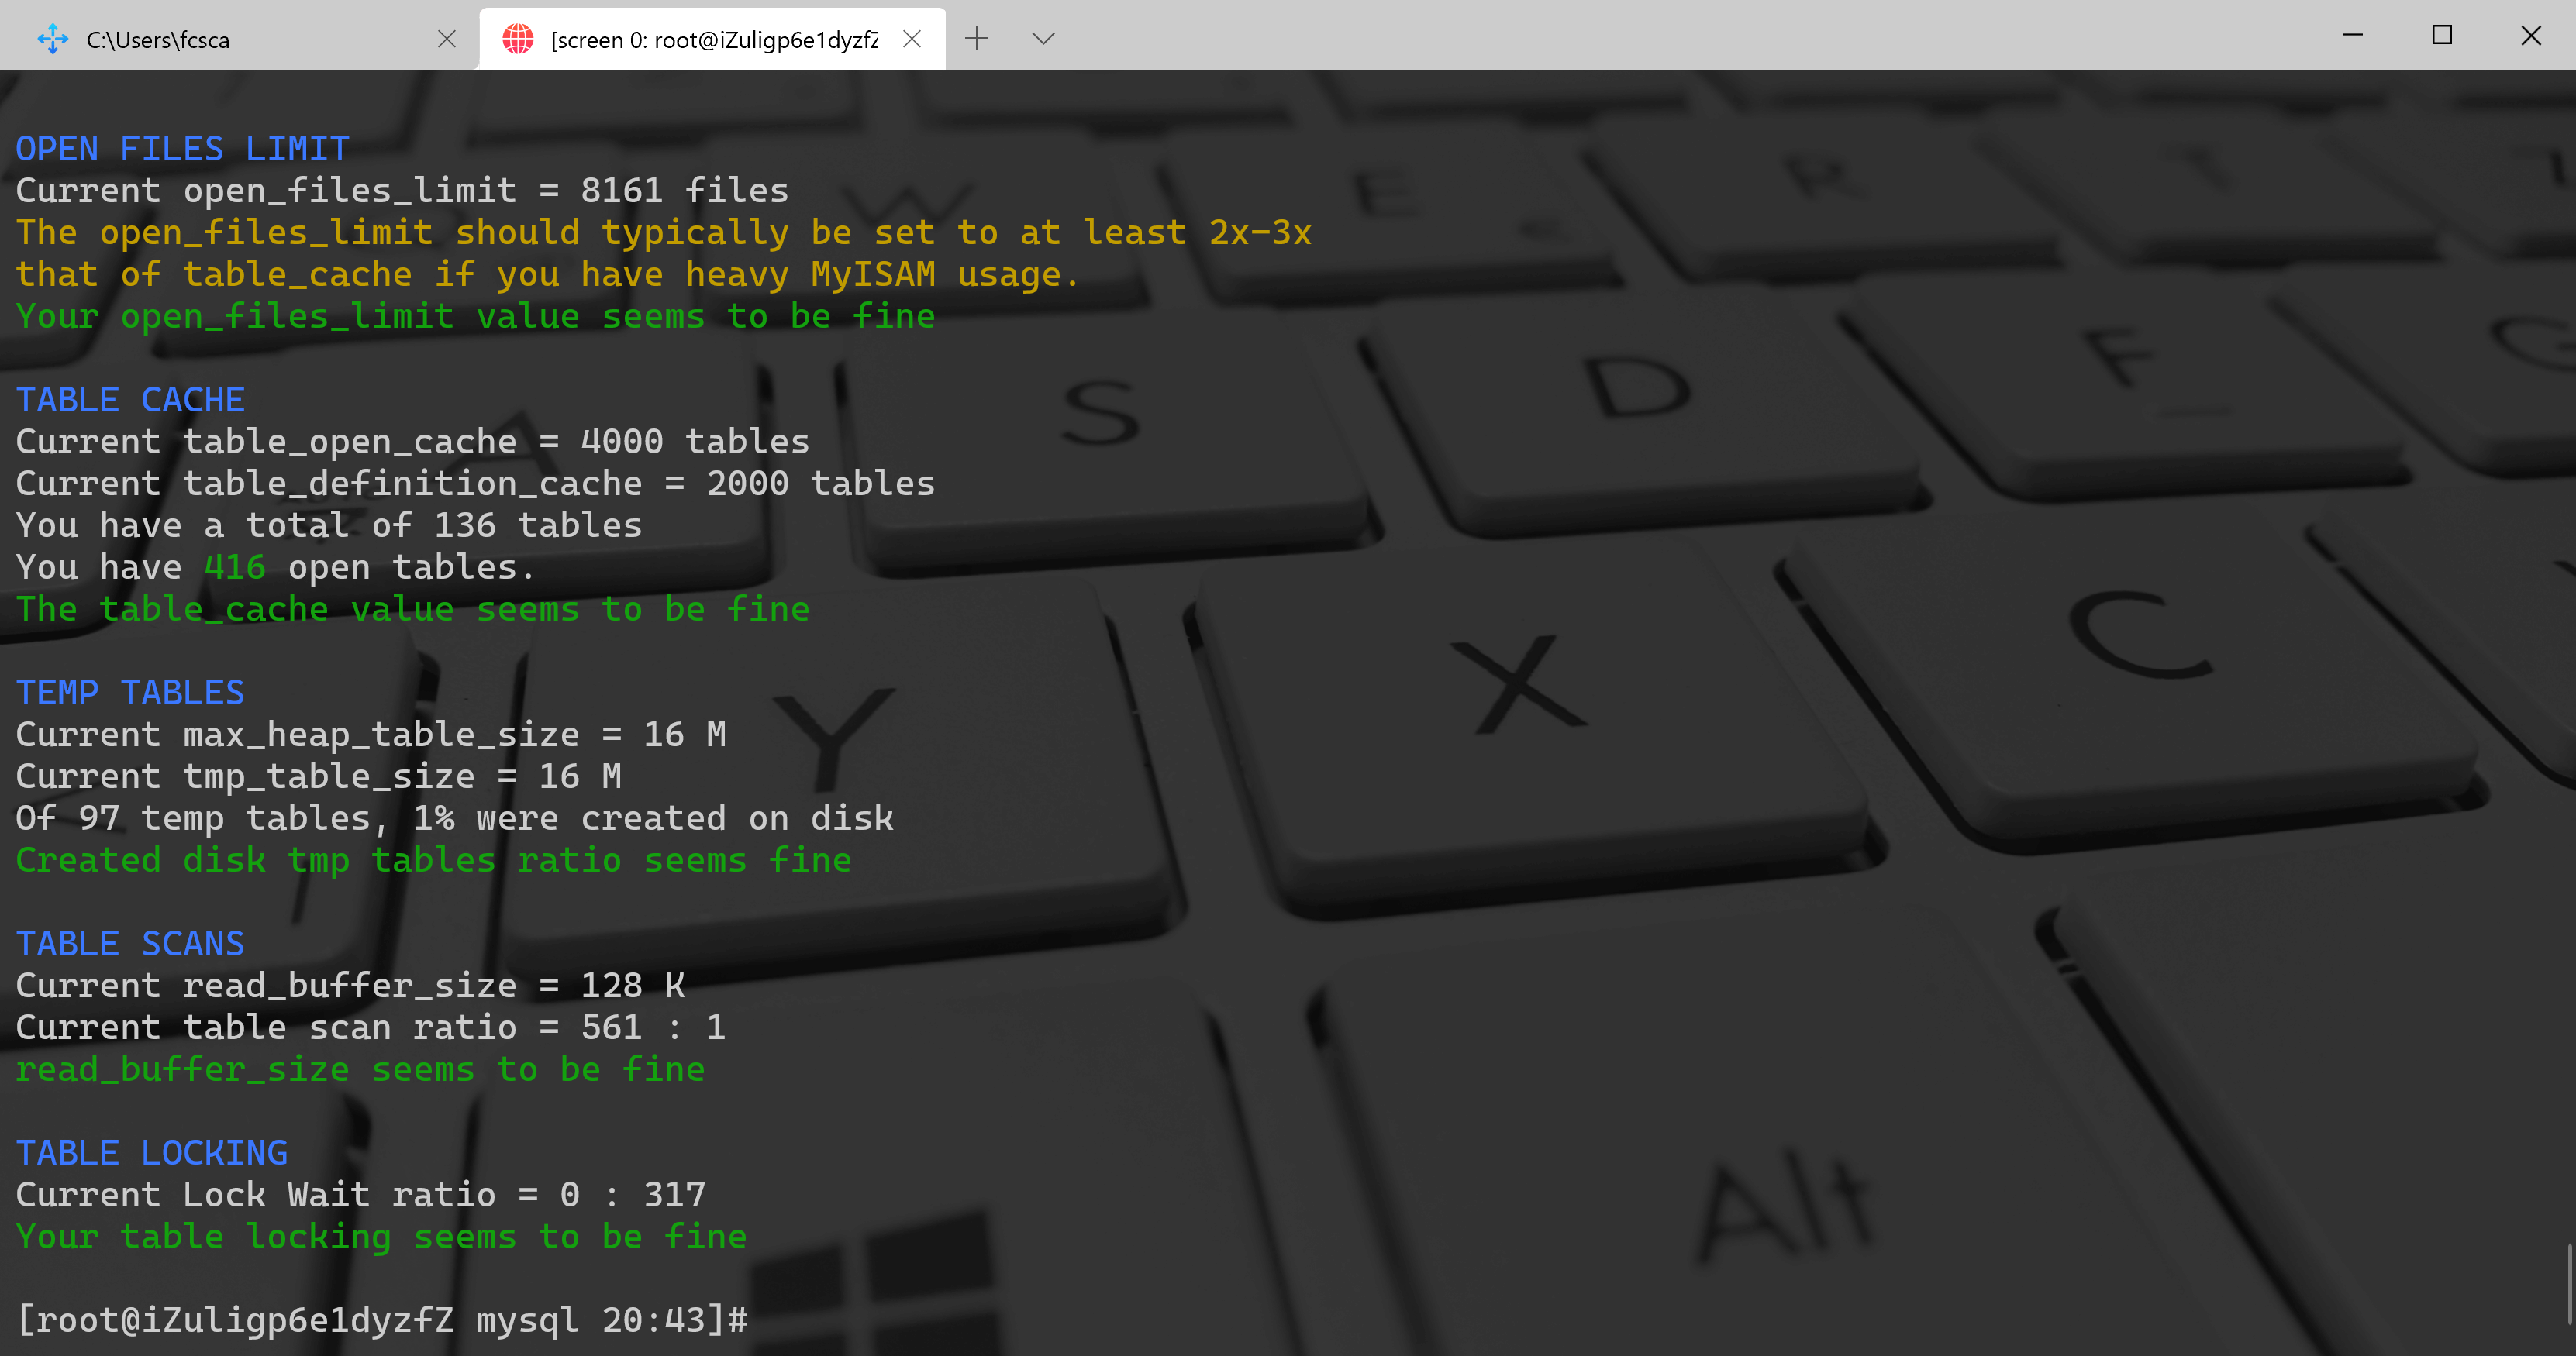Click the OPEN FILES LIMIT heading text
Image resolution: width=2576 pixels, height=1356 pixels.
pos(182,149)
